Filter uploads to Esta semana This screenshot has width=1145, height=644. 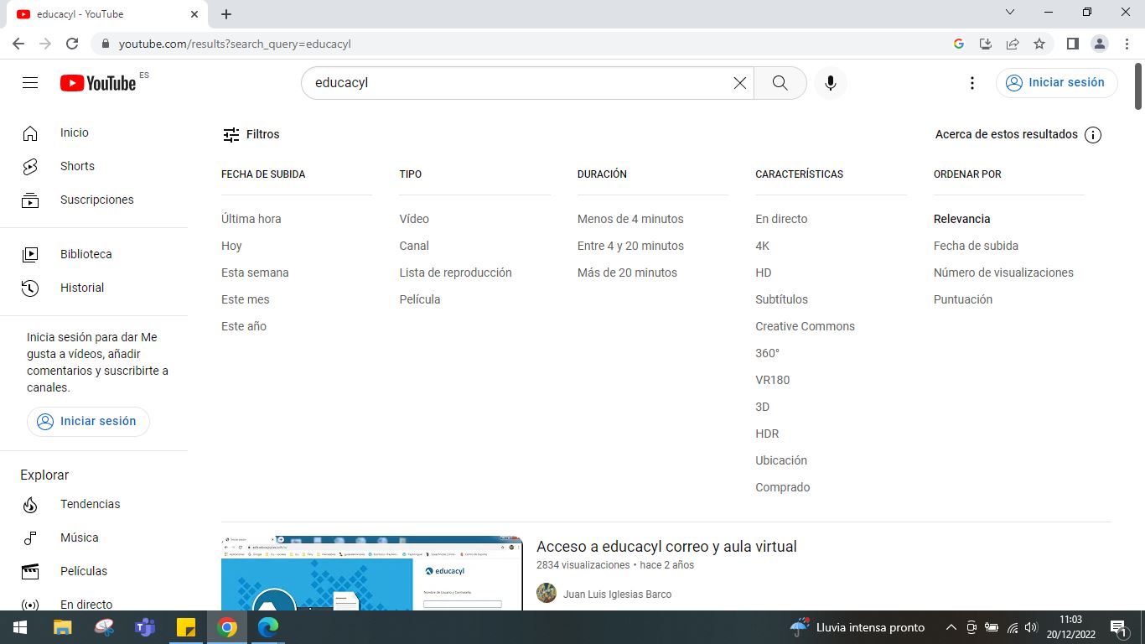(x=255, y=273)
